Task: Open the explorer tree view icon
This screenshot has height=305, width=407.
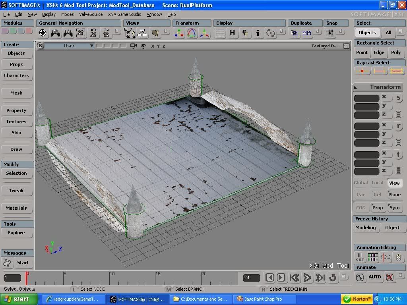Action: point(130,33)
